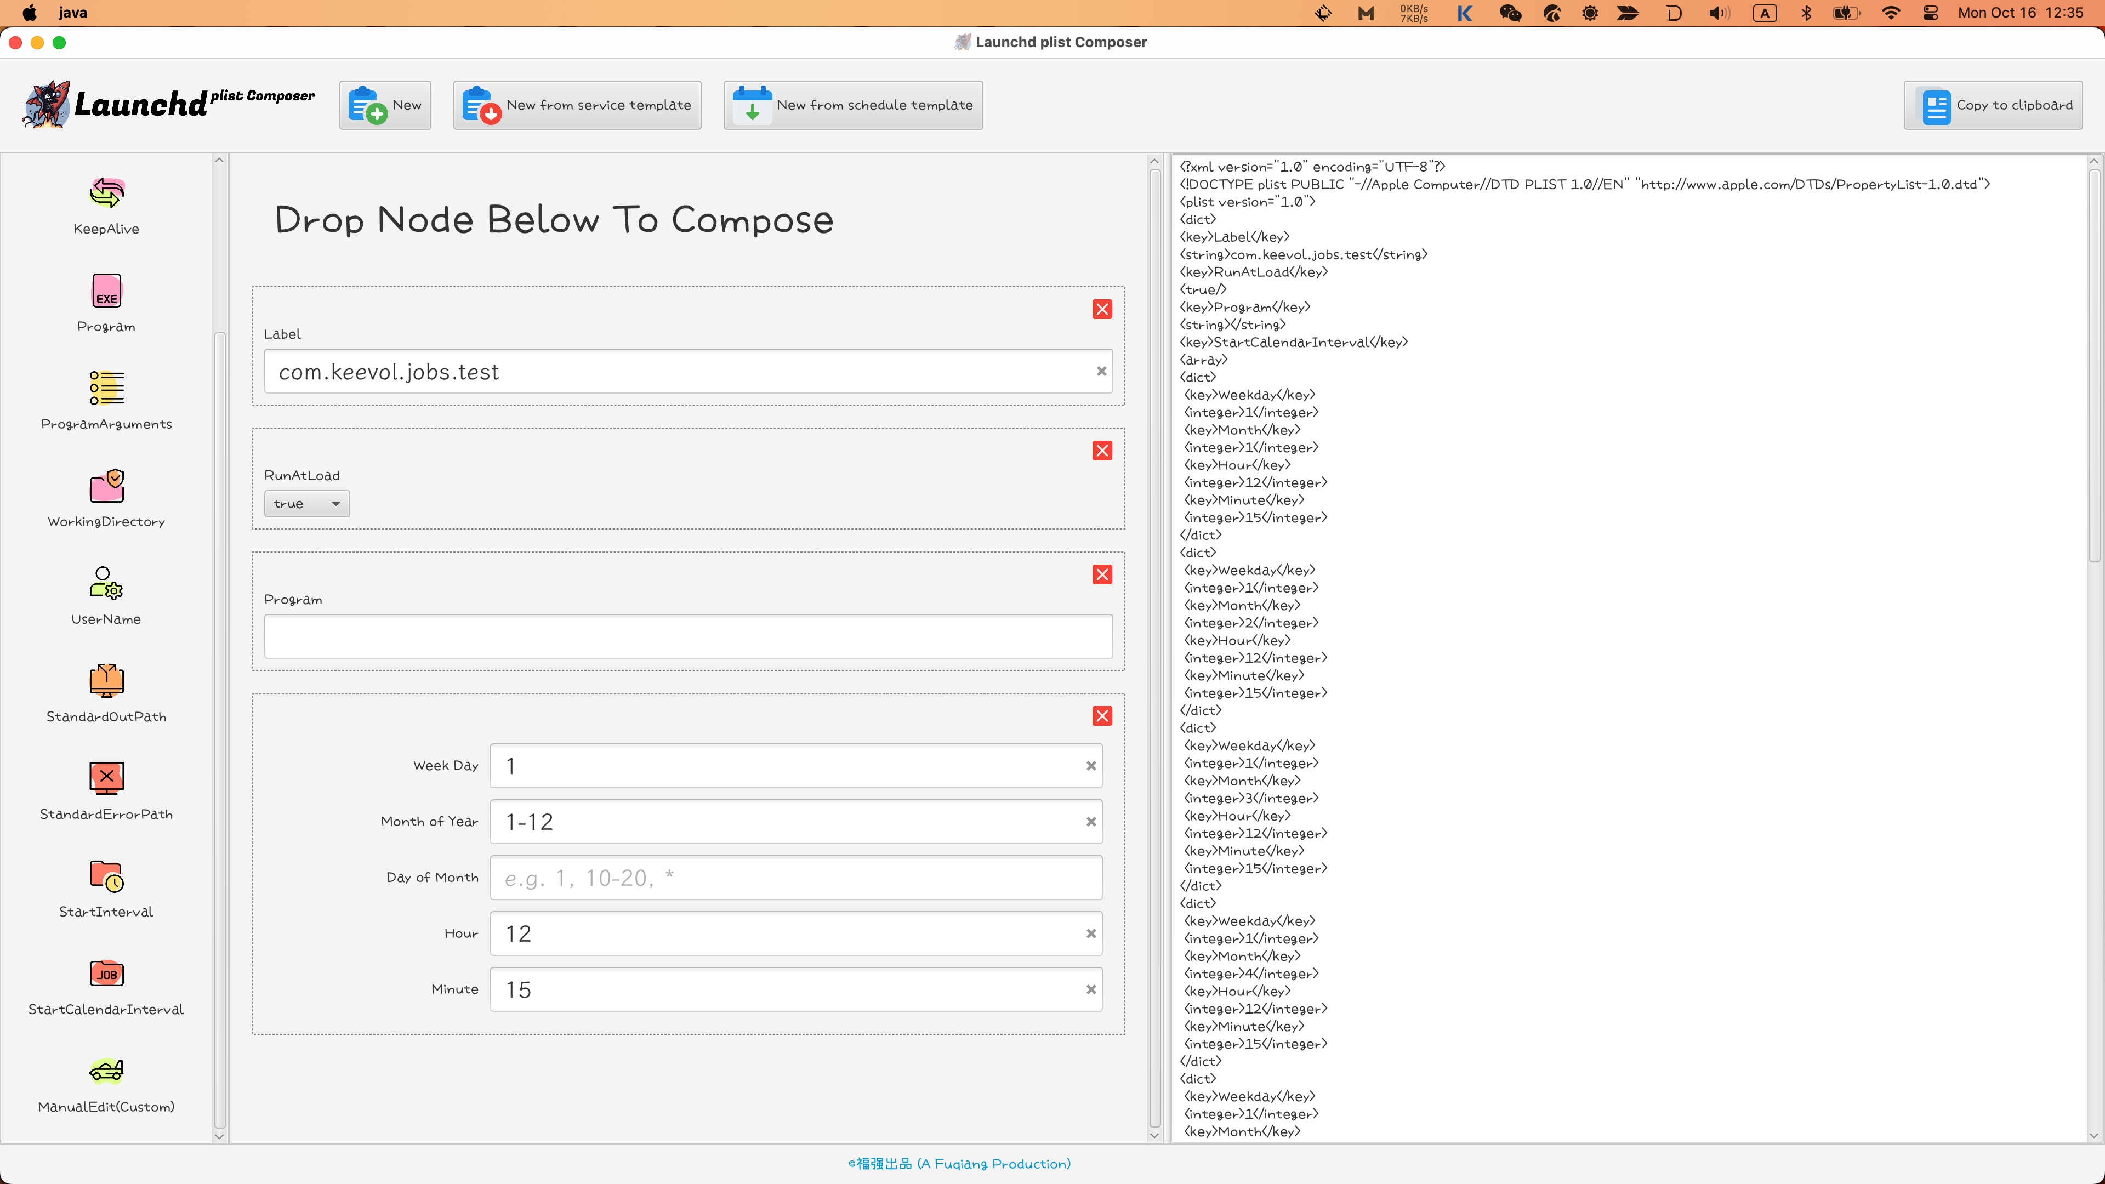This screenshot has width=2105, height=1184.
Task: Select the WorkingDirectory folder icon
Action: tap(106, 486)
